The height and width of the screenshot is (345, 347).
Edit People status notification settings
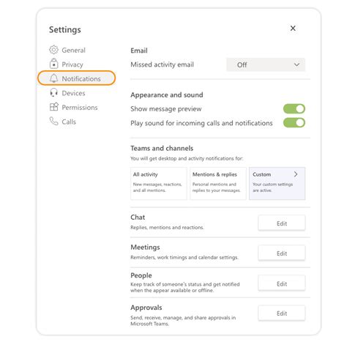pos(282,283)
